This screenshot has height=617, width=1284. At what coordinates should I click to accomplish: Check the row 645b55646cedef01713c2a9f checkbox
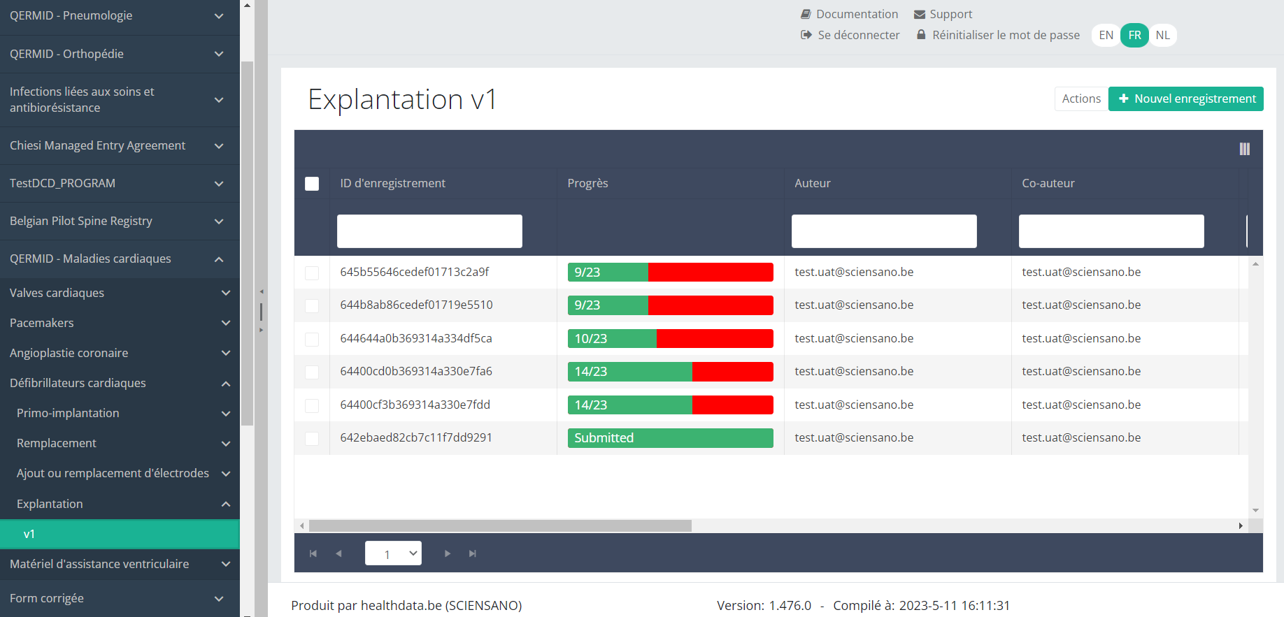(x=312, y=273)
